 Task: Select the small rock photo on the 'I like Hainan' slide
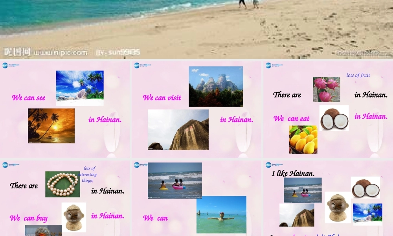(297, 215)
